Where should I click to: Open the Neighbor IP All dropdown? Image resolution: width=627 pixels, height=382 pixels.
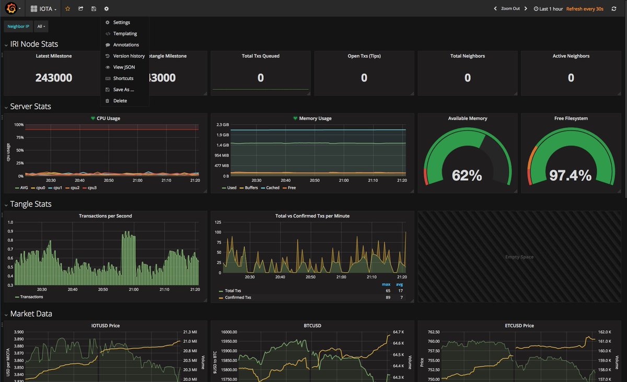41,26
